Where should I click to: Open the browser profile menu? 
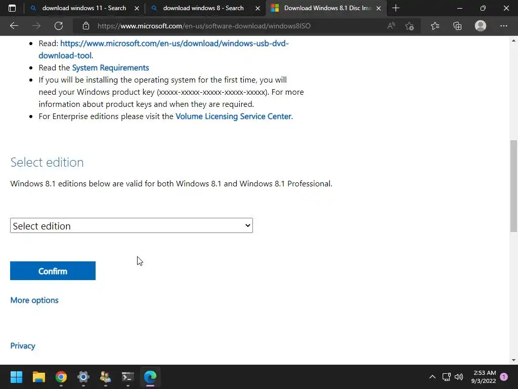coord(481,26)
